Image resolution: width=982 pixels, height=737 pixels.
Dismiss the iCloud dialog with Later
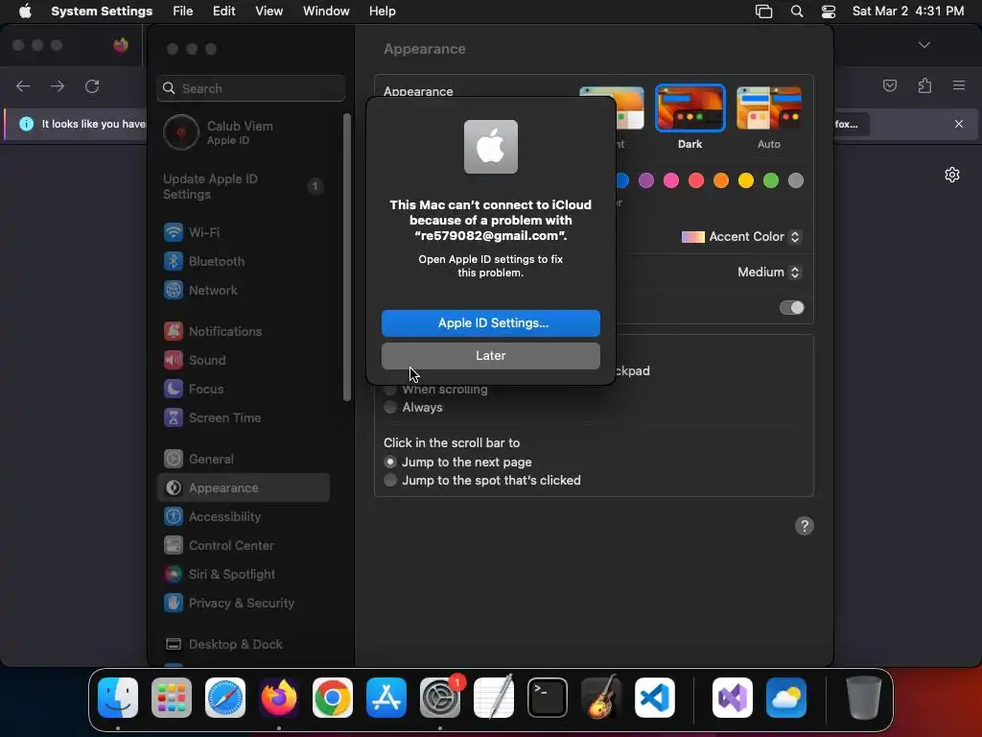pyautogui.click(x=490, y=355)
